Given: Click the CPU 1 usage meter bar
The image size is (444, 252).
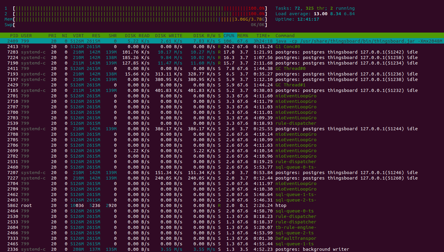Looking at the screenshot, I should pos(140,9).
